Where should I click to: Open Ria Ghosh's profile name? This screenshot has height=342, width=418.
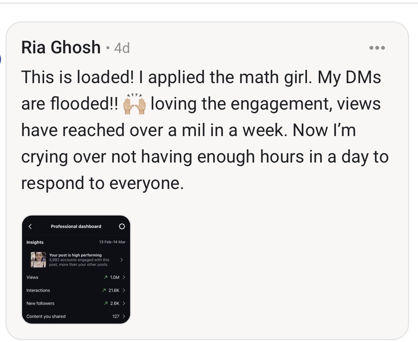point(61,48)
